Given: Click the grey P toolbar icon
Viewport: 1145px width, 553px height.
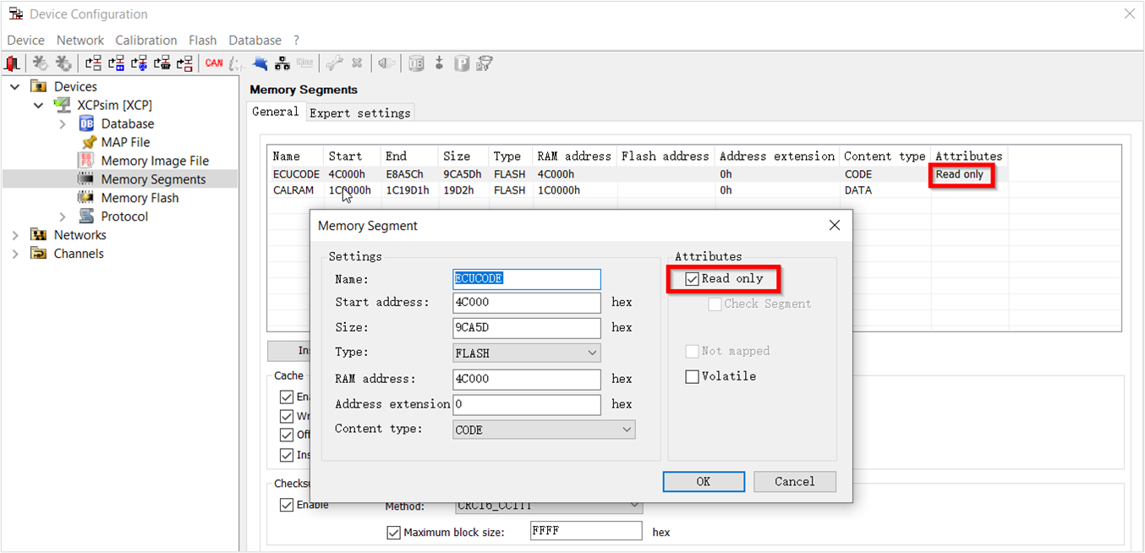Looking at the screenshot, I should pyautogui.click(x=462, y=63).
